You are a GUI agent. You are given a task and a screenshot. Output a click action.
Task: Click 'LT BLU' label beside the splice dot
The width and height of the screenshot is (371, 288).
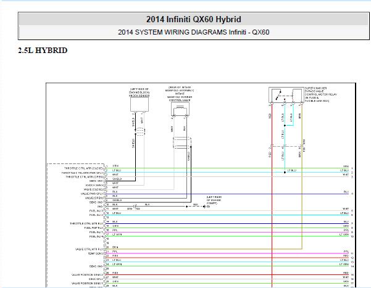pos(292,170)
